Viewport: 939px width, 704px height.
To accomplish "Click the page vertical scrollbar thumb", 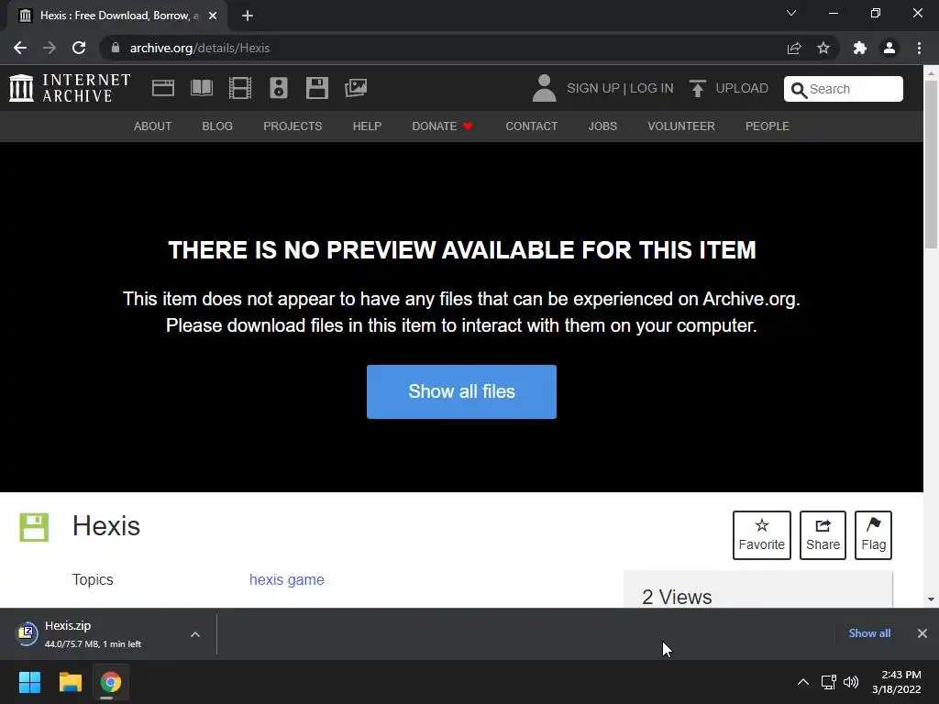I will click(x=931, y=165).
